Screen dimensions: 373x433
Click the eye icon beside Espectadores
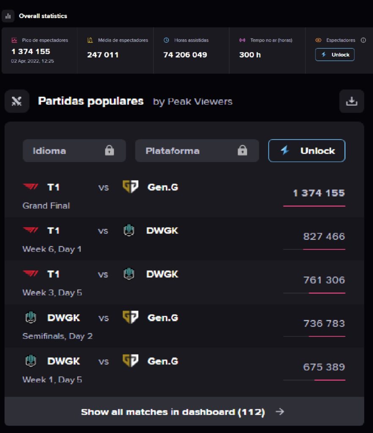318,40
